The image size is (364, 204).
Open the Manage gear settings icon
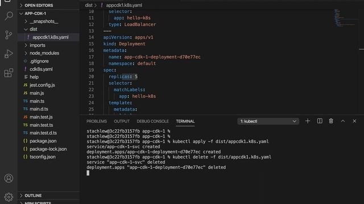point(9,197)
